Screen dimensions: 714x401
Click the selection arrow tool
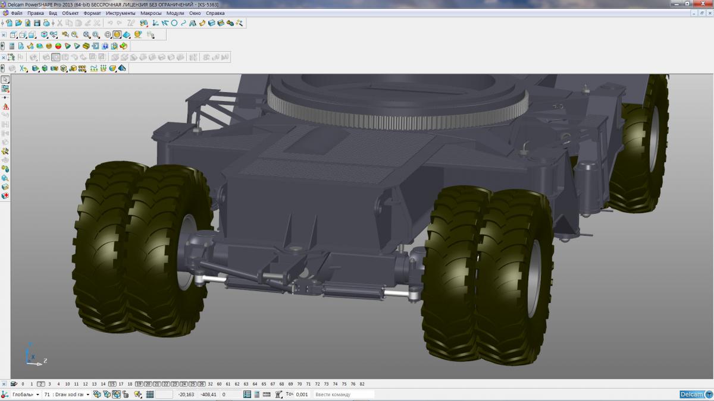(x=5, y=79)
